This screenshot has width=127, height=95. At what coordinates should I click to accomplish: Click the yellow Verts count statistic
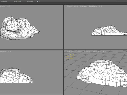coord(69,59)
